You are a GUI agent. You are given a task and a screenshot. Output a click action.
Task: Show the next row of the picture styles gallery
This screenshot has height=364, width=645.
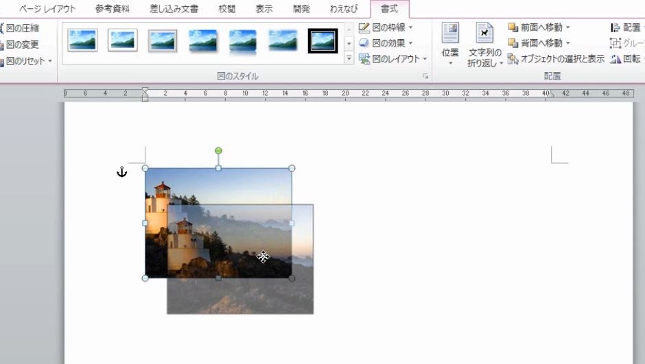click(349, 44)
